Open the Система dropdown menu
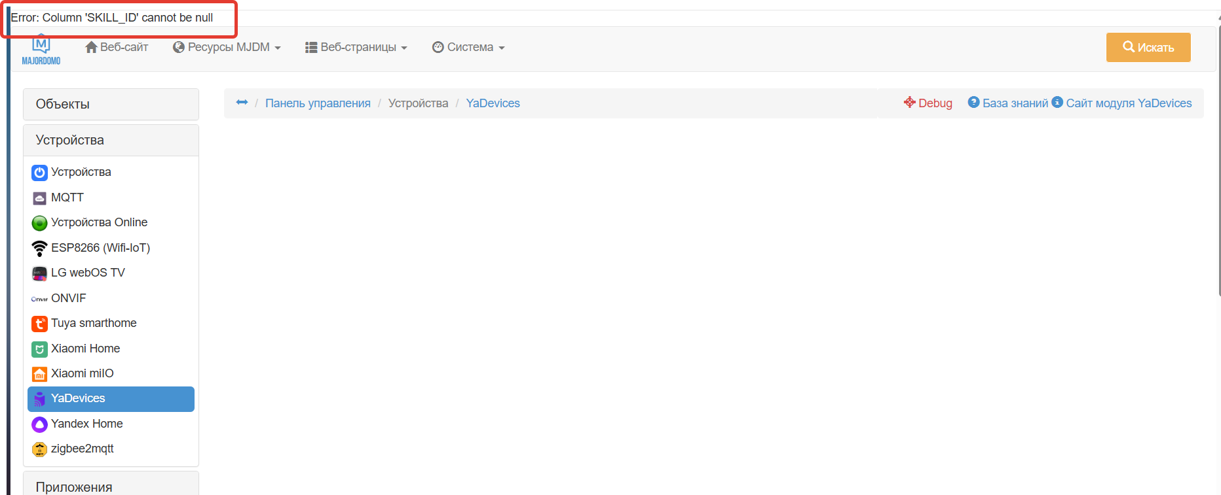The height and width of the screenshot is (495, 1221). 468,47
